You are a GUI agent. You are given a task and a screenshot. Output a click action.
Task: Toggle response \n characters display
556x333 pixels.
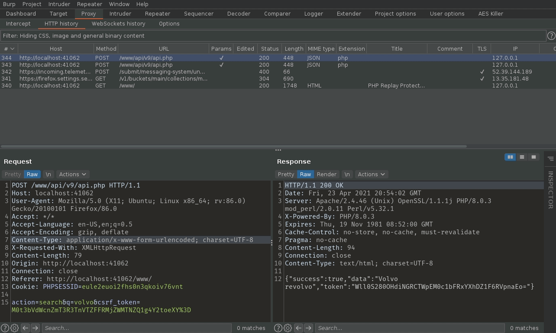click(347, 174)
